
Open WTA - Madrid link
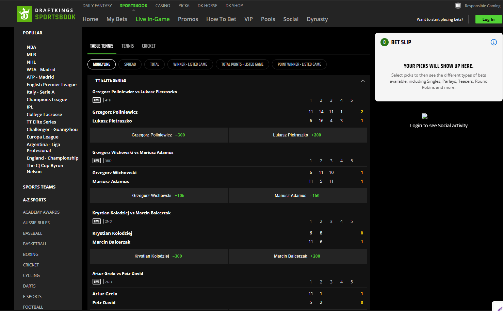tap(41, 70)
